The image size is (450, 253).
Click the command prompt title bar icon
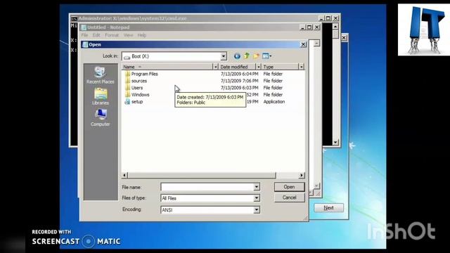(74, 18)
